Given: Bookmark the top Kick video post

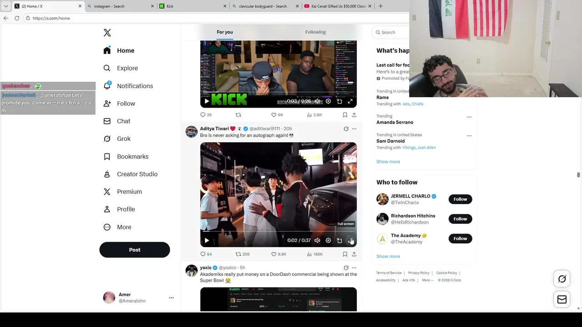Looking at the screenshot, I should pyautogui.click(x=345, y=115).
